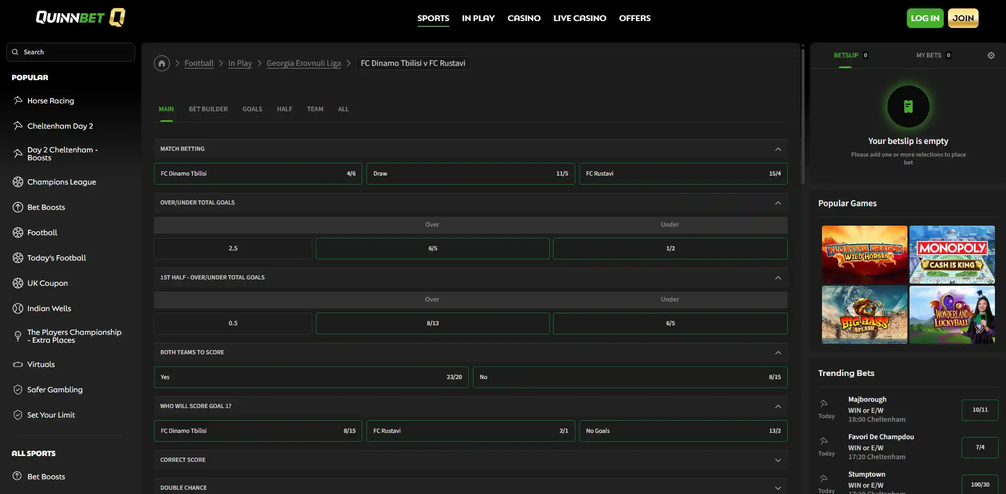Click the popular Bet Boosts icon
Viewport: 1006px width, 494px height.
[x=18, y=207]
